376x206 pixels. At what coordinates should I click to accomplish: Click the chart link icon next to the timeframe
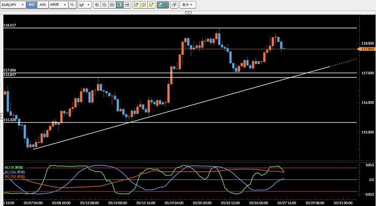pyautogui.click(x=73, y=5)
